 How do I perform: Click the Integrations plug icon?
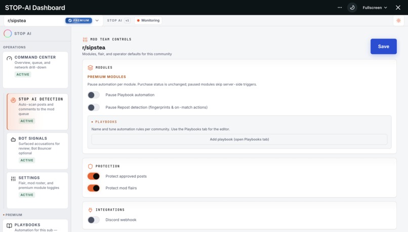(x=90, y=210)
